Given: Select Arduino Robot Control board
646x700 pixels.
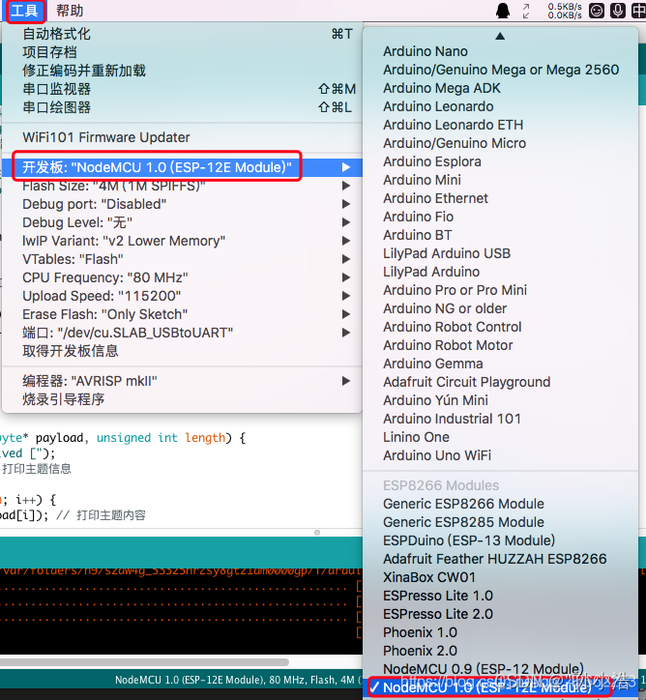Looking at the screenshot, I should 501,327.
